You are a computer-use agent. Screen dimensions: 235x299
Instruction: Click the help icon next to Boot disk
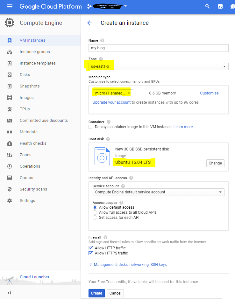(108, 139)
